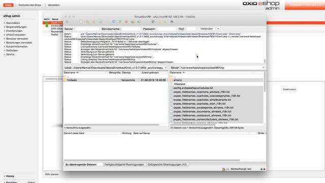Image resolution: width=325 pixels, height=183 pixels.
Task: Toggle directory comparison toolbar icon
Action: coord(159,22)
